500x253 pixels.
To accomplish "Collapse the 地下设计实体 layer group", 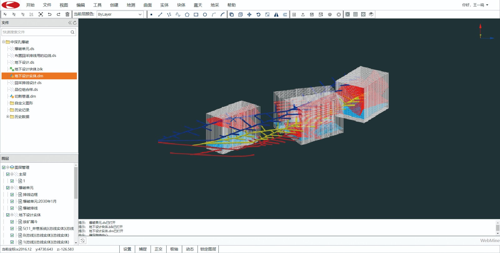I will (12, 215).
